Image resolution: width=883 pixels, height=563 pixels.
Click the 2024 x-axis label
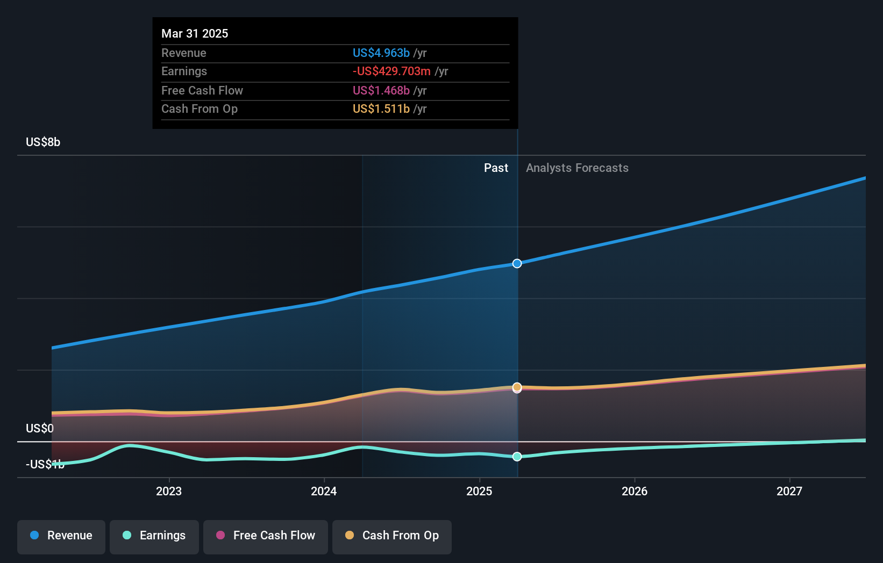(324, 491)
